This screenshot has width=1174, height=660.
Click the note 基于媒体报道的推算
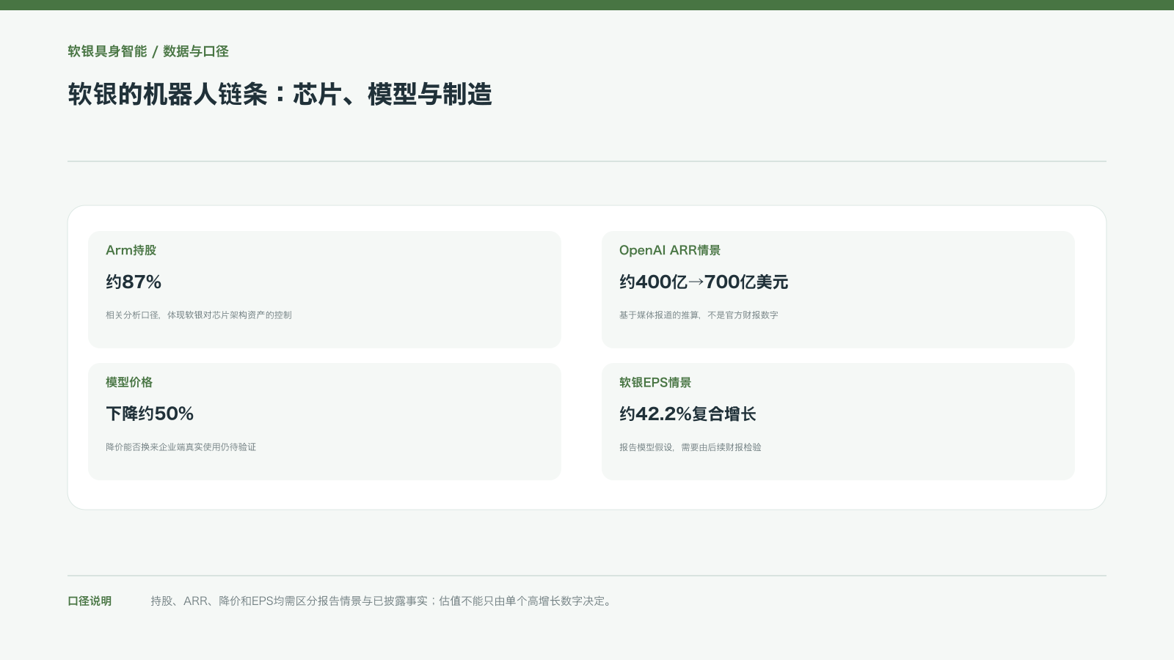click(x=699, y=315)
